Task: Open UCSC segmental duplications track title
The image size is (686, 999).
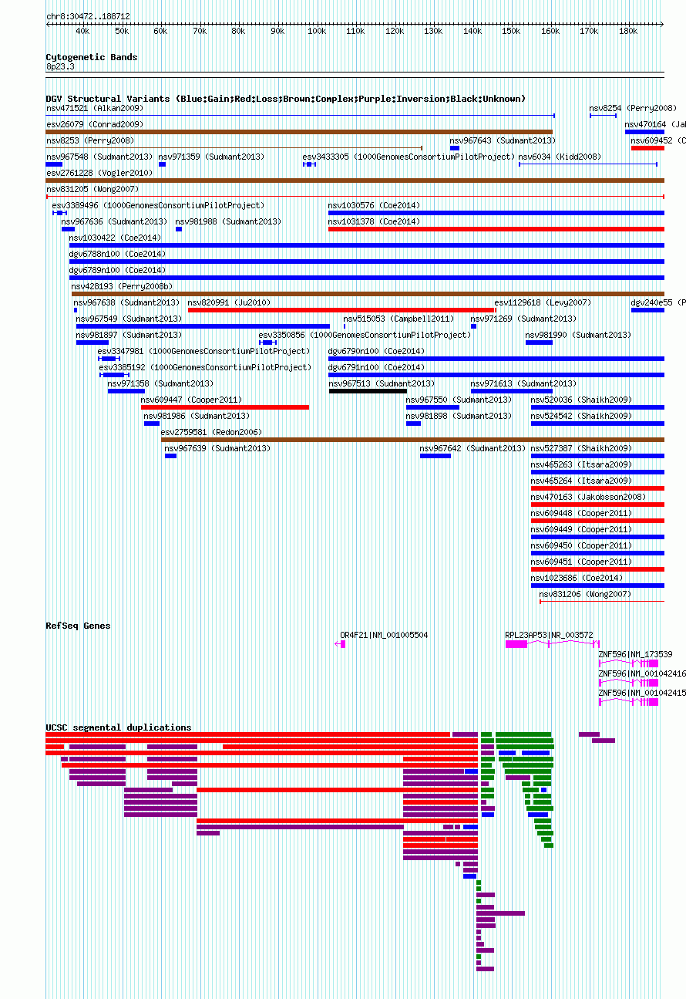Action: click(119, 727)
